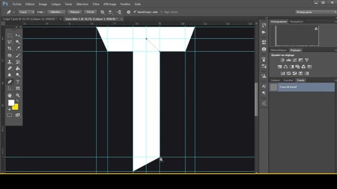The width and height of the screenshot is (337, 189).
Task: Open the Filtre menu
Action: (x=96, y=4)
